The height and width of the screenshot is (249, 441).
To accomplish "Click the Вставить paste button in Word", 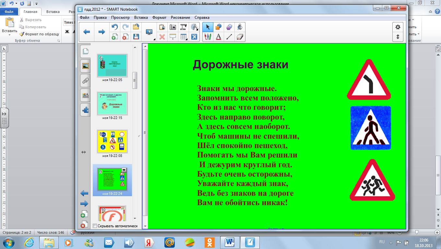I will point(9,26).
